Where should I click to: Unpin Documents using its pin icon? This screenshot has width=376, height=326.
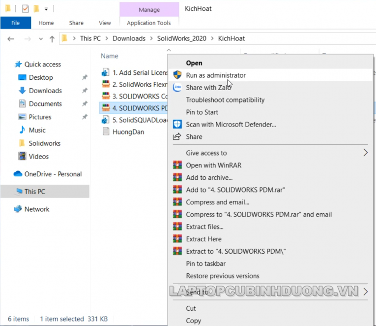[x=85, y=103]
